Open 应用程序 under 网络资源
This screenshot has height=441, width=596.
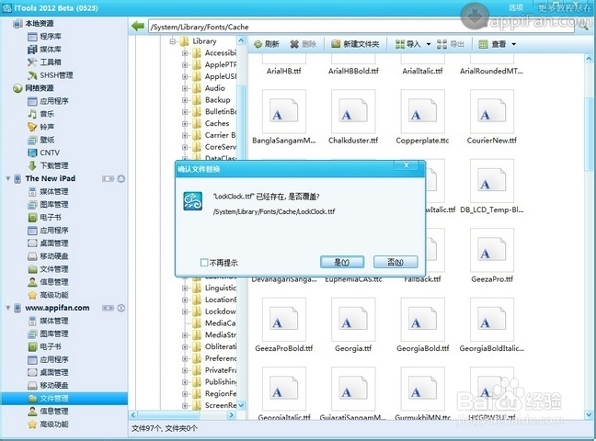[48, 101]
